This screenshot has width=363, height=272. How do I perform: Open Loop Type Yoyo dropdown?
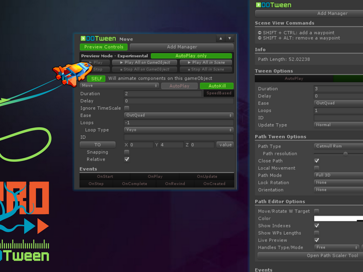pos(179,130)
